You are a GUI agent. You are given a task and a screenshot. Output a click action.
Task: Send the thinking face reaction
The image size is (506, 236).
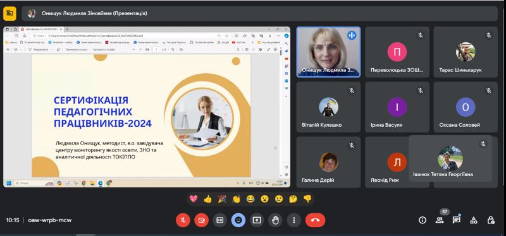pyautogui.click(x=293, y=199)
